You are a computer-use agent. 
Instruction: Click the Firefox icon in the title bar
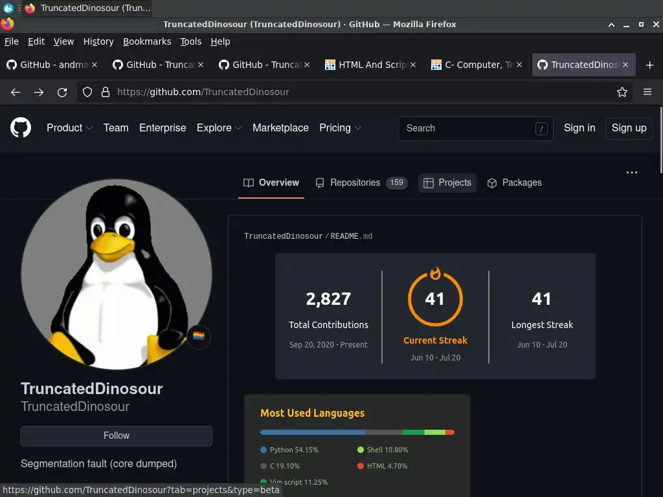(x=7, y=24)
